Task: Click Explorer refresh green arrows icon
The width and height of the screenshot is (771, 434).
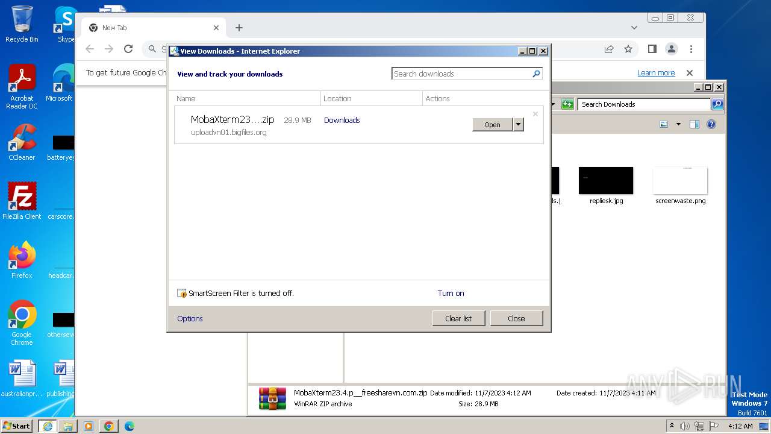Action: (567, 104)
